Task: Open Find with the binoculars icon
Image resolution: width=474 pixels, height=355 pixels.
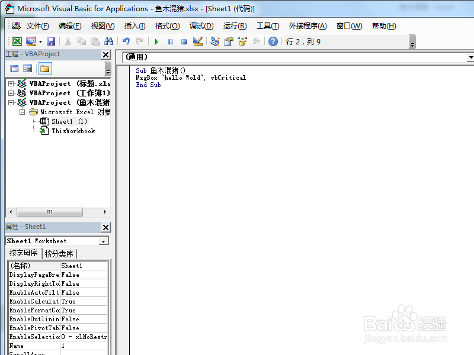Action: (108, 41)
